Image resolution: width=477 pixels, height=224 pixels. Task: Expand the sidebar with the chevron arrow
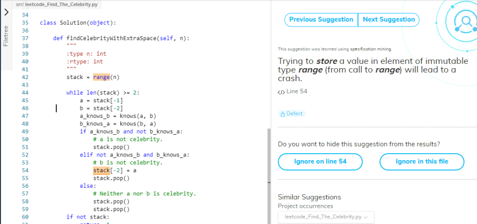click(x=6, y=12)
